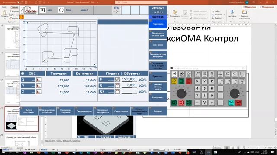
Task: Select slide 20 thumbnail
Action: pos(13,92)
